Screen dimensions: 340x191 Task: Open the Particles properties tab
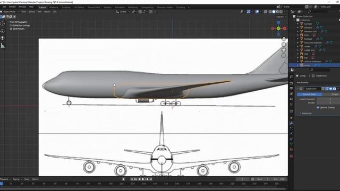click(292, 128)
